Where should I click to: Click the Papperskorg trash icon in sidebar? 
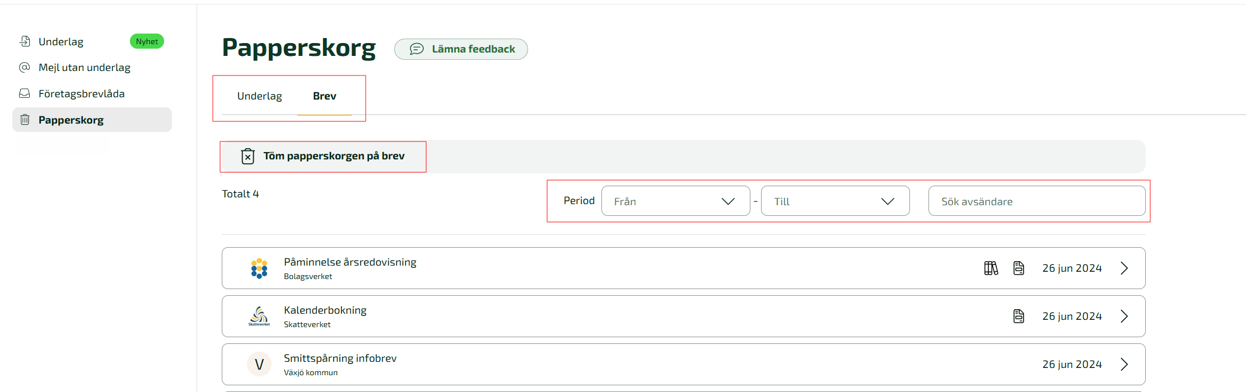point(25,120)
